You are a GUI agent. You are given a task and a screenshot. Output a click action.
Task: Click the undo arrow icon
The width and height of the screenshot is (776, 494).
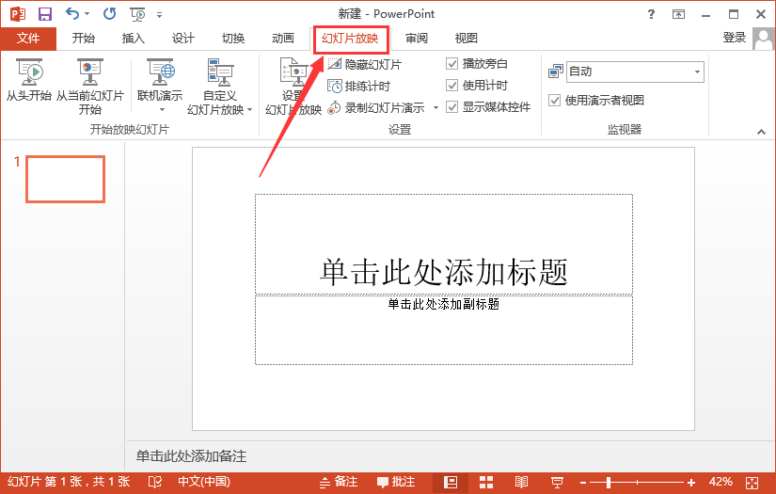(x=72, y=14)
